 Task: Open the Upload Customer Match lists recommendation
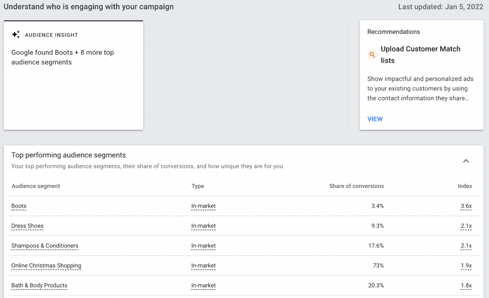(x=420, y=54)
